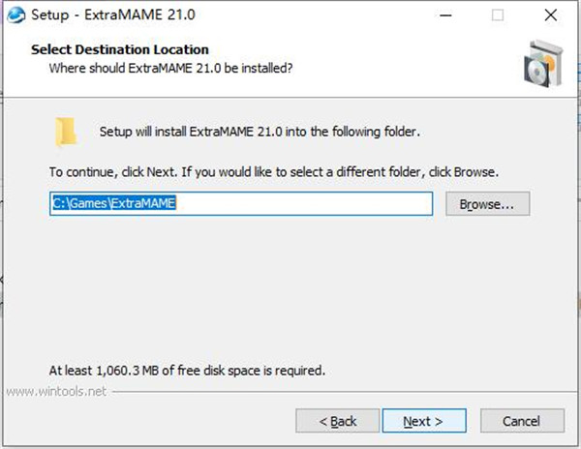Click the yellow folder icon
581x449 pixels.
pyautogui.click(x=66, y=131)
